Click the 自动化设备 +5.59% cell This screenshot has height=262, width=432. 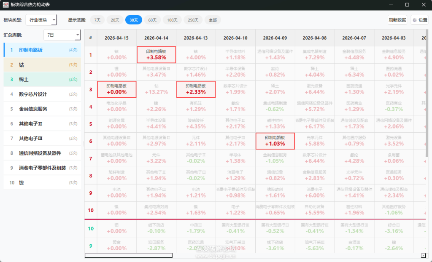[315, 210]
